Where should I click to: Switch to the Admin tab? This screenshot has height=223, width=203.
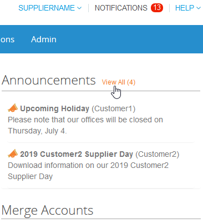[44, 39]
